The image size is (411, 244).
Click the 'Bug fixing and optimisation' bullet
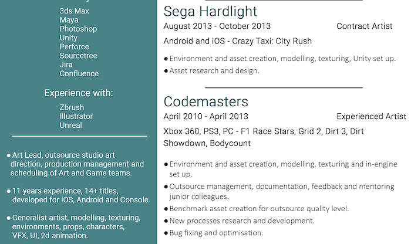coord(213,233)
